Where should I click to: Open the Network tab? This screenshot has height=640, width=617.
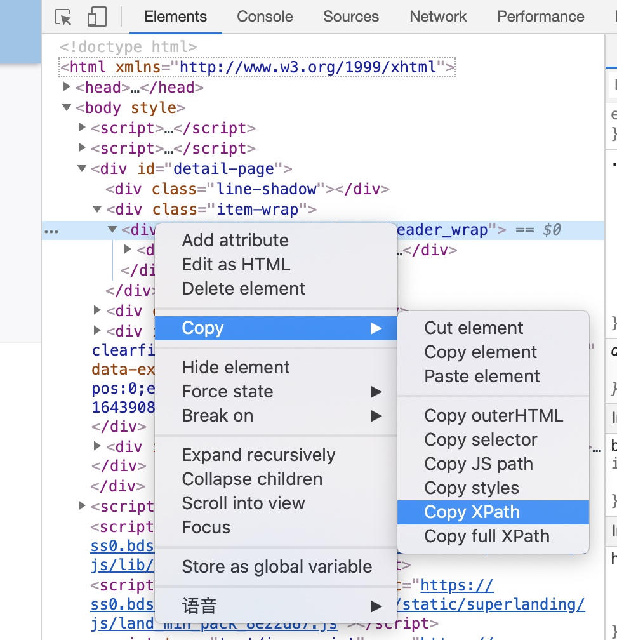(437, 17)
